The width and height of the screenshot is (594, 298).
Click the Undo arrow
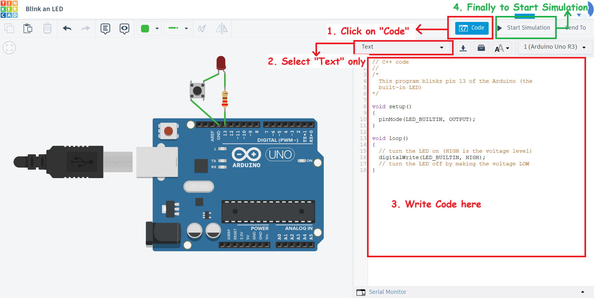[x=67, y=28]
